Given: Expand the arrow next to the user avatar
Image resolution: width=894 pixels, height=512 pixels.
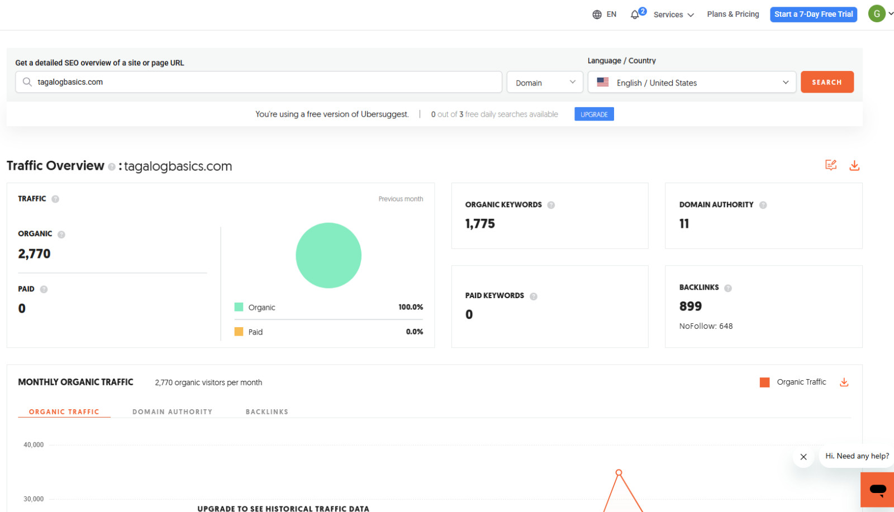Looking at the screenshot, I should [891, 14].
